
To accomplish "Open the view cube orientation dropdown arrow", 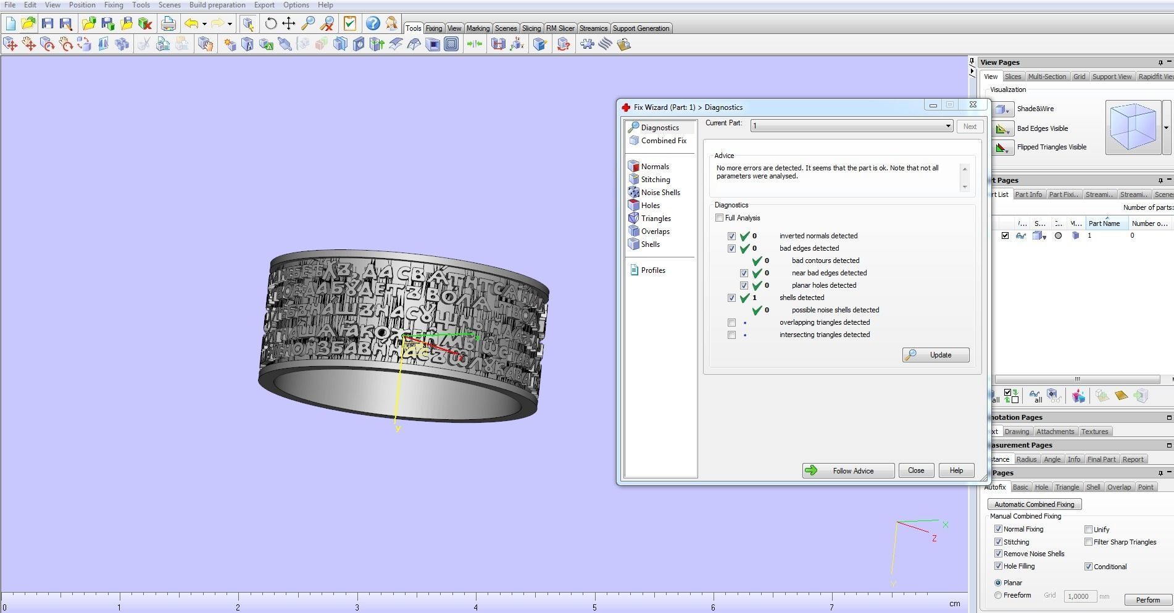I will coord(1166,128).
